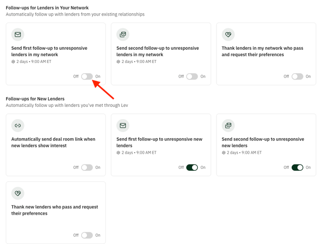The width and height of the screenshot is (323, 244).
Task: Click heart icon on thank network lenders card
Action: pos(228,35)
